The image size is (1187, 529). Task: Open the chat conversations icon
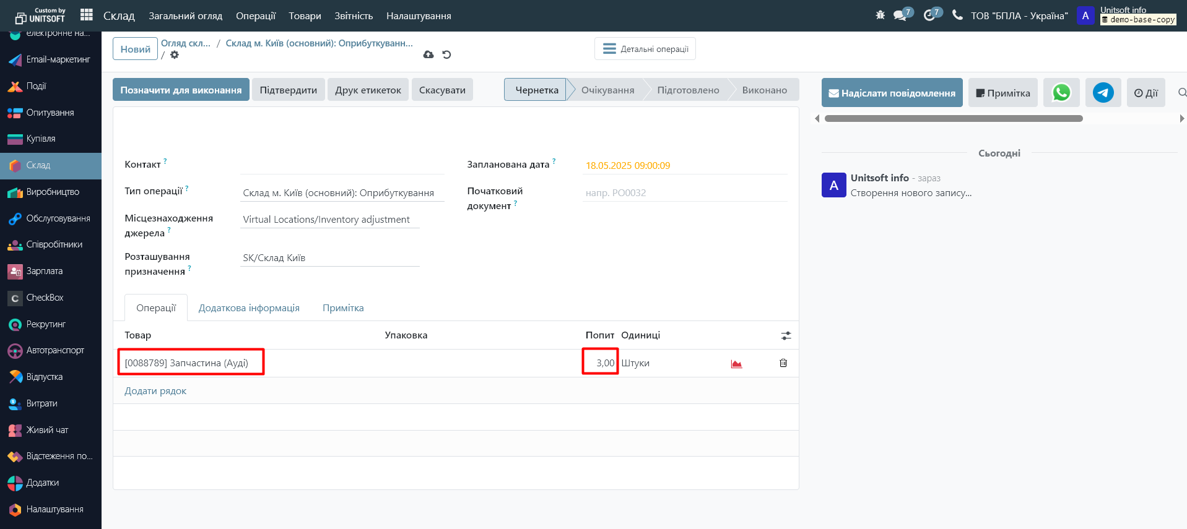901,15
